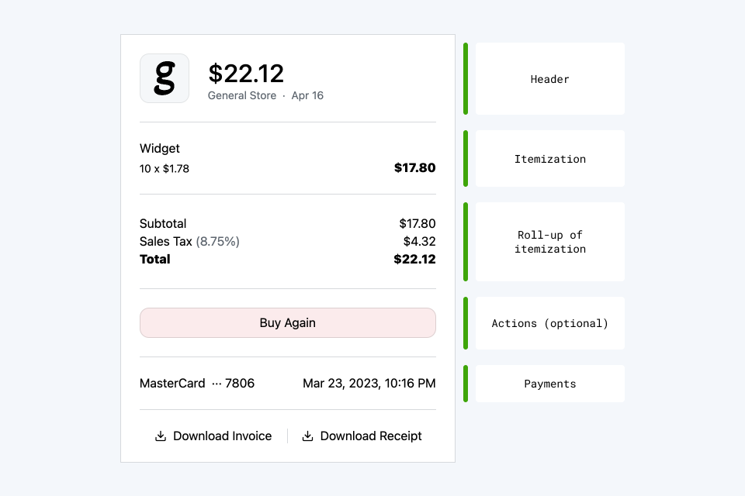Select the Header annotation label
745x496 pixels.
tap(549, 79)
